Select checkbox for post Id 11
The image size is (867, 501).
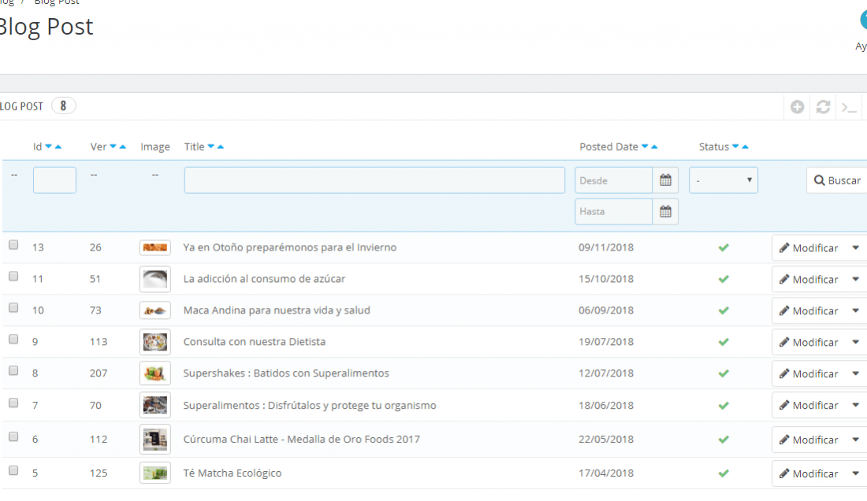[x=13, y=276]
